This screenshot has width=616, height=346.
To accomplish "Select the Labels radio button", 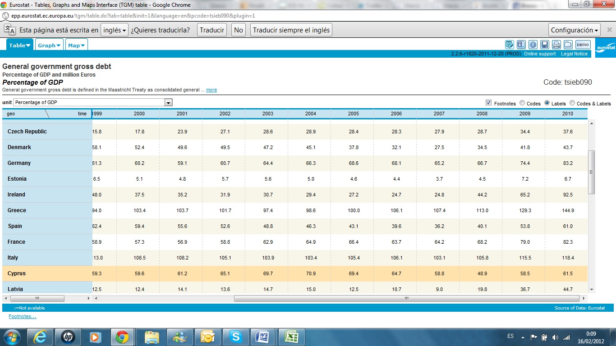I will click(547, 103).
